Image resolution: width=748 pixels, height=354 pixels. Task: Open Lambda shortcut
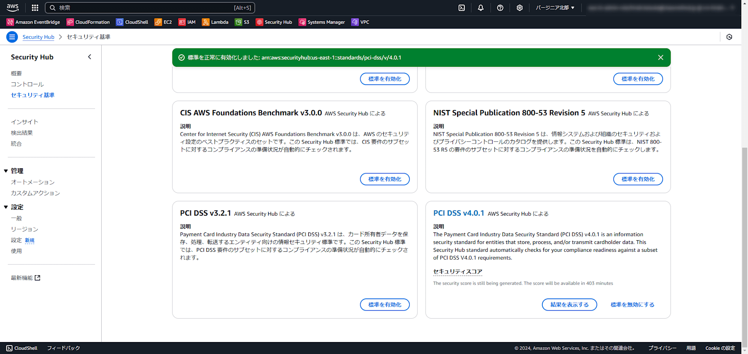(x=215, y=22)
